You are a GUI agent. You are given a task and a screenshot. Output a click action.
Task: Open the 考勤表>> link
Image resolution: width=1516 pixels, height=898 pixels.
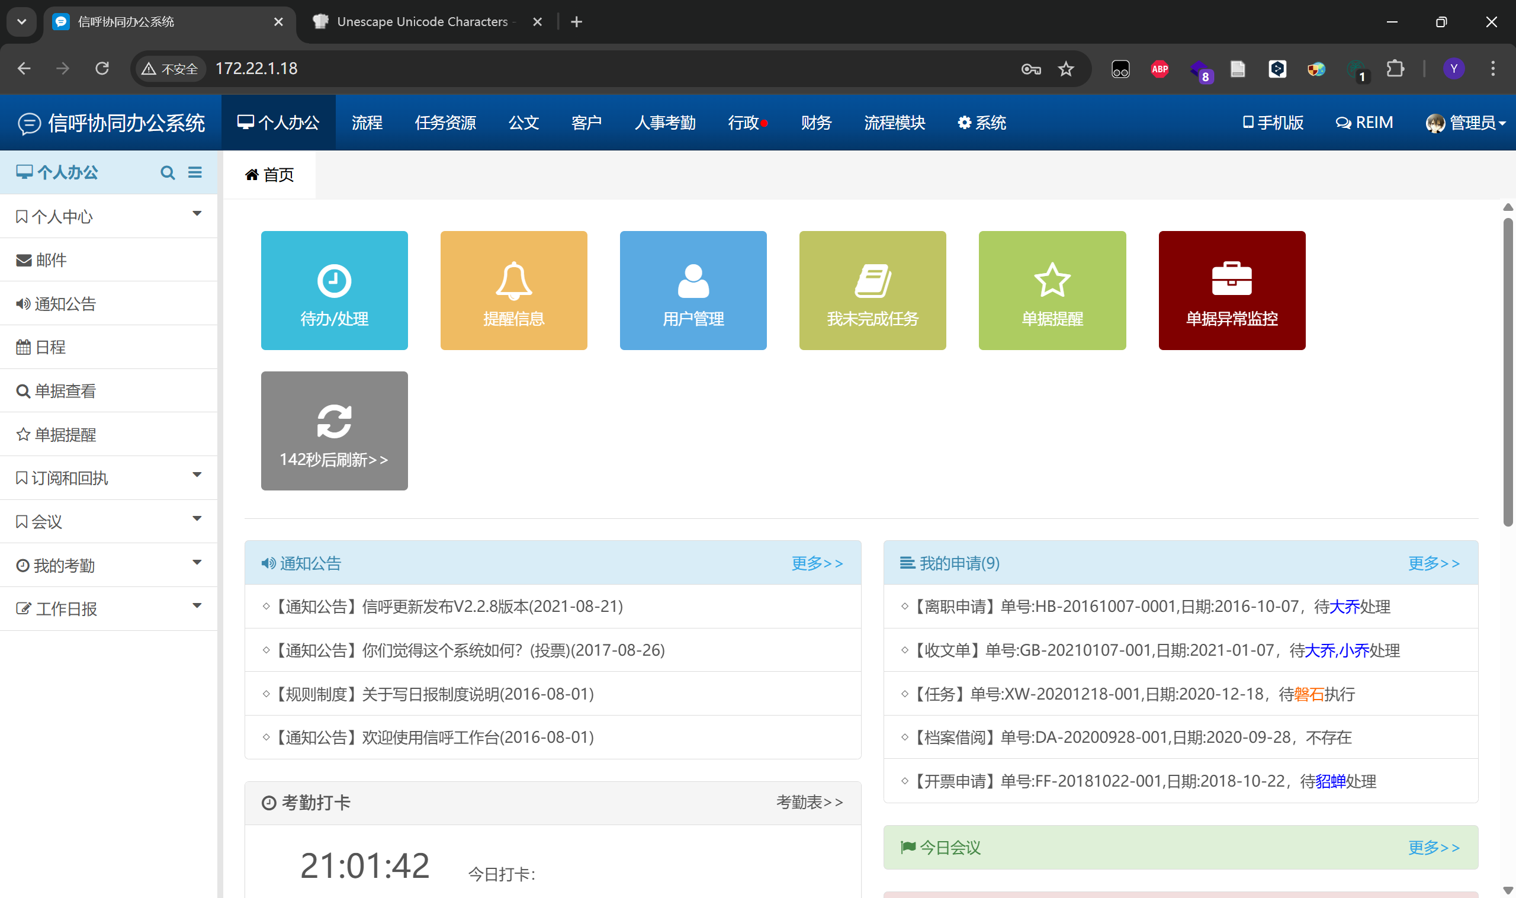(809, 803)
